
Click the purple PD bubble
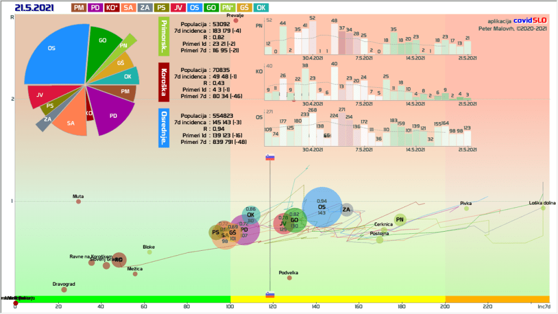coord(244,230)
